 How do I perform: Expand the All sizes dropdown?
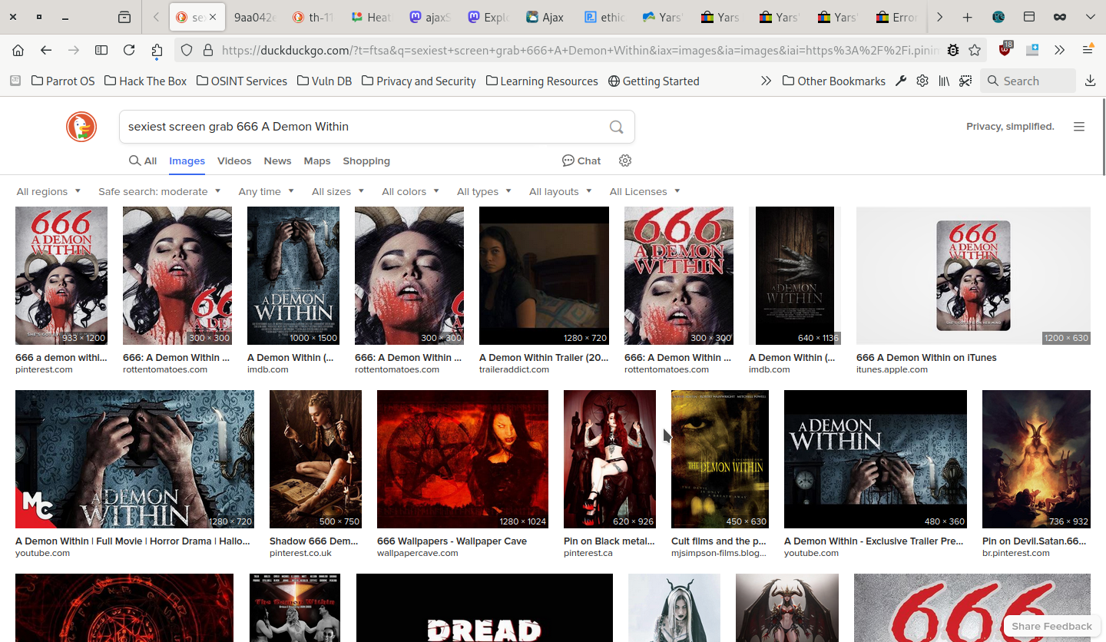338,191
